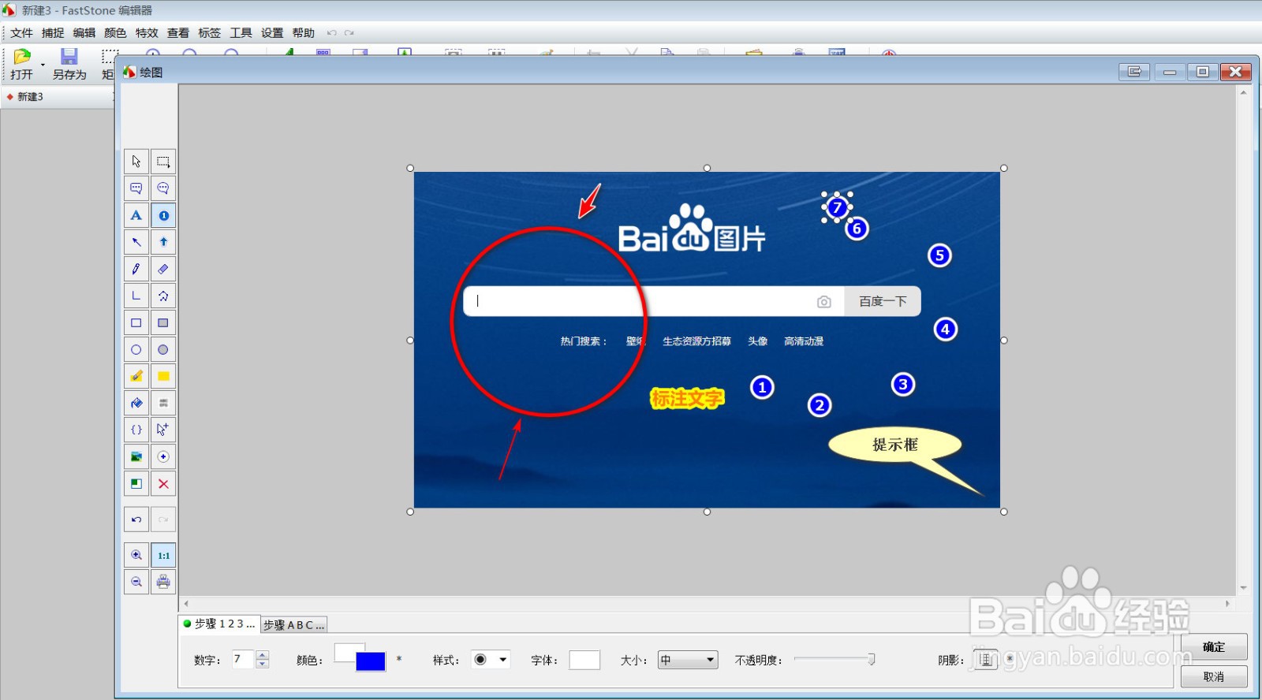
Task: Select the paint bucket fill tool
Action: [136, 403]
